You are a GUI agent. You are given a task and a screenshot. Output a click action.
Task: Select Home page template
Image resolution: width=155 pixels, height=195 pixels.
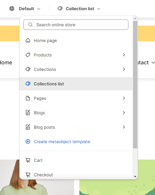[76, 40]
